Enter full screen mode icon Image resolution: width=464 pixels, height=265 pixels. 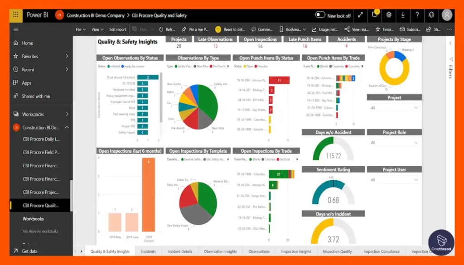click(360, 15)
